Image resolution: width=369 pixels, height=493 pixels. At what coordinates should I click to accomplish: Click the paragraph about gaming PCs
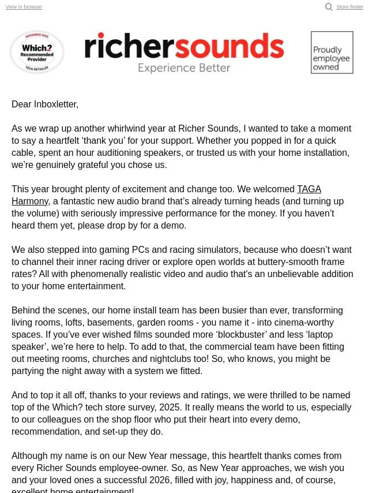click(182, 268)
